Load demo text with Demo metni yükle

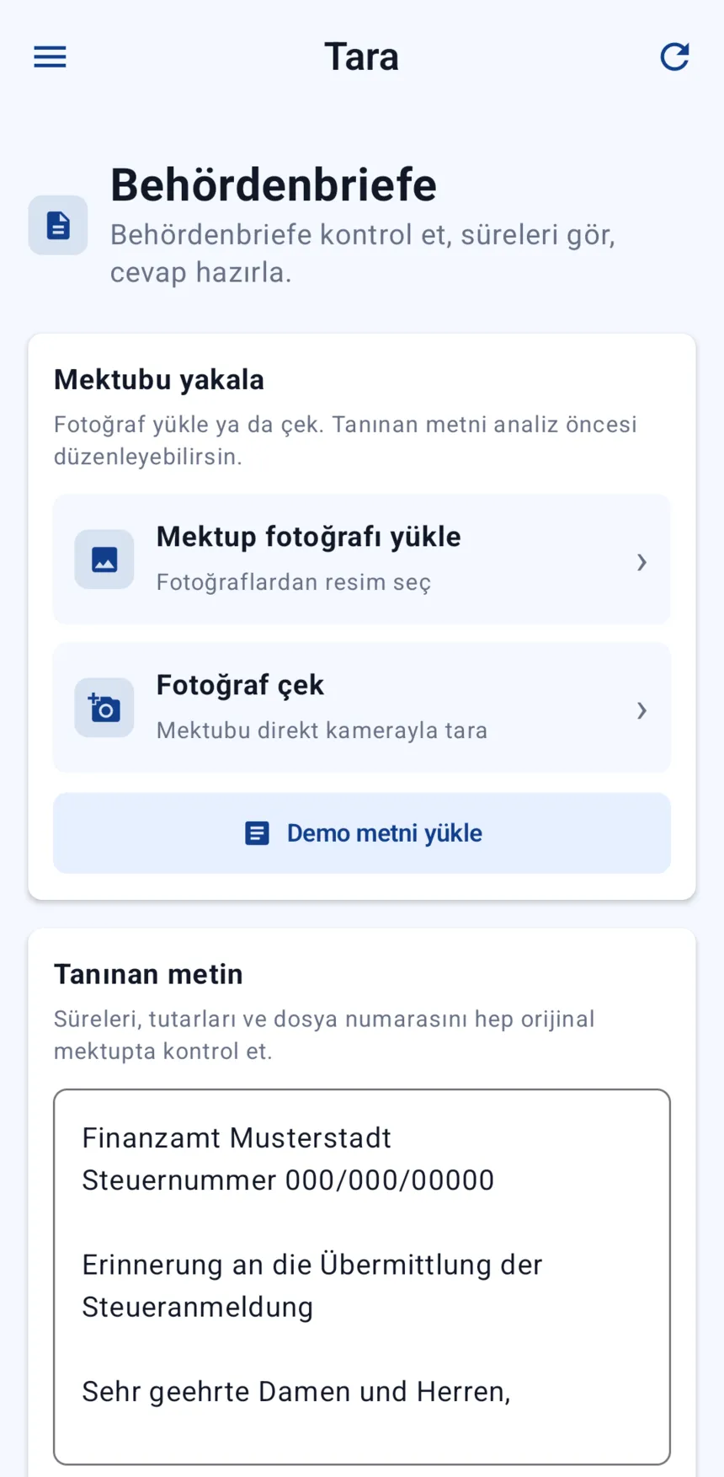(362, 833)
